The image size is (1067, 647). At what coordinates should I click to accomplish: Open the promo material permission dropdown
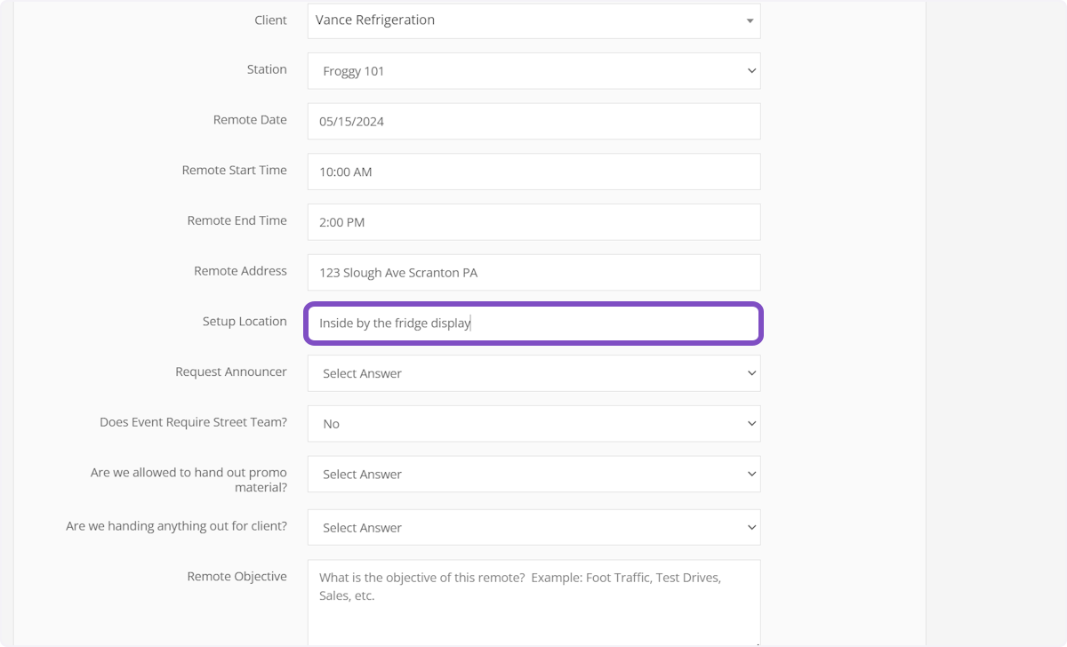(x=533, y=474)
